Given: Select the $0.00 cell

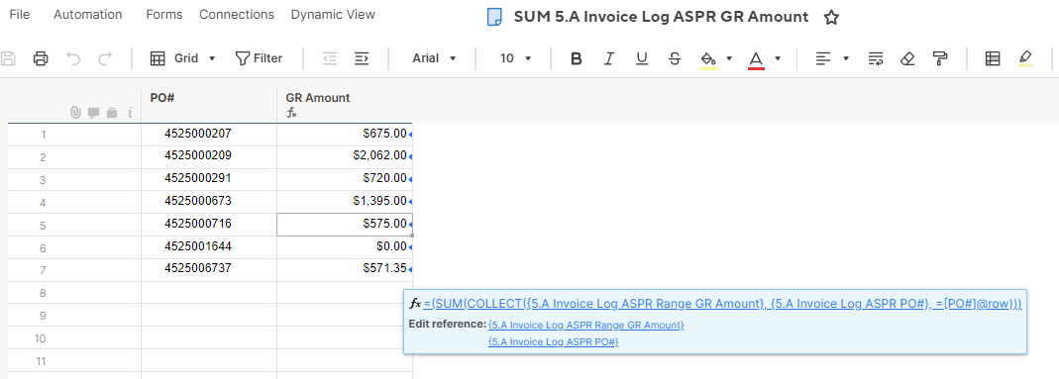Looking at the screenshot, I should tap(345, 247).
